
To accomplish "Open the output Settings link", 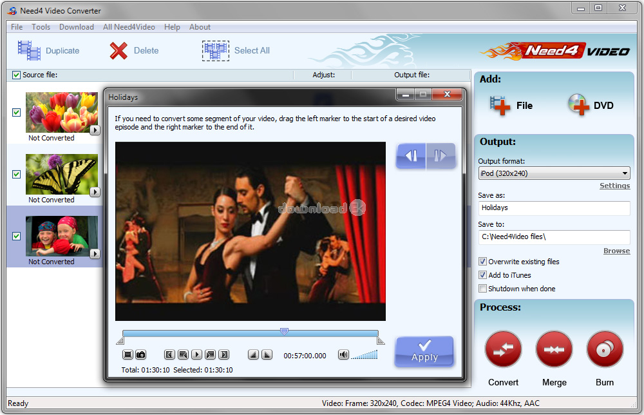I will [615, 186].
